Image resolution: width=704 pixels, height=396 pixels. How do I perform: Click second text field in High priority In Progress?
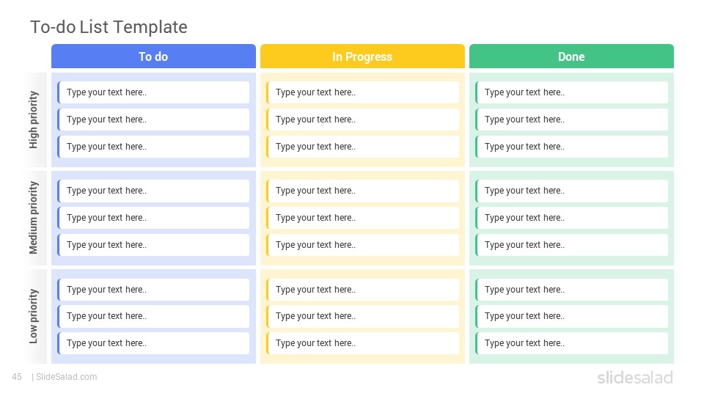tap(363, 120)
